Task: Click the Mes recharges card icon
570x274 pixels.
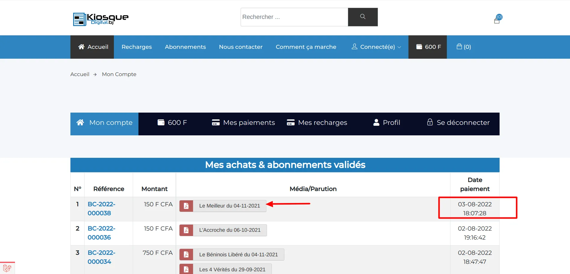Action: pos(291,122)
